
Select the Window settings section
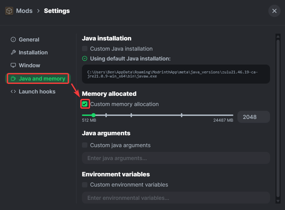click(x=29, y=65)
